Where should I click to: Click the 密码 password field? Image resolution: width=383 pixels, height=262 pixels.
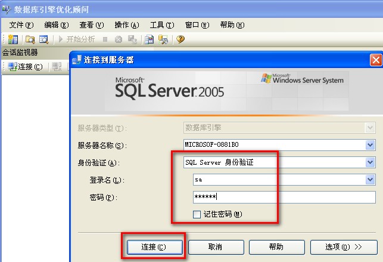(x=284, y=197)
